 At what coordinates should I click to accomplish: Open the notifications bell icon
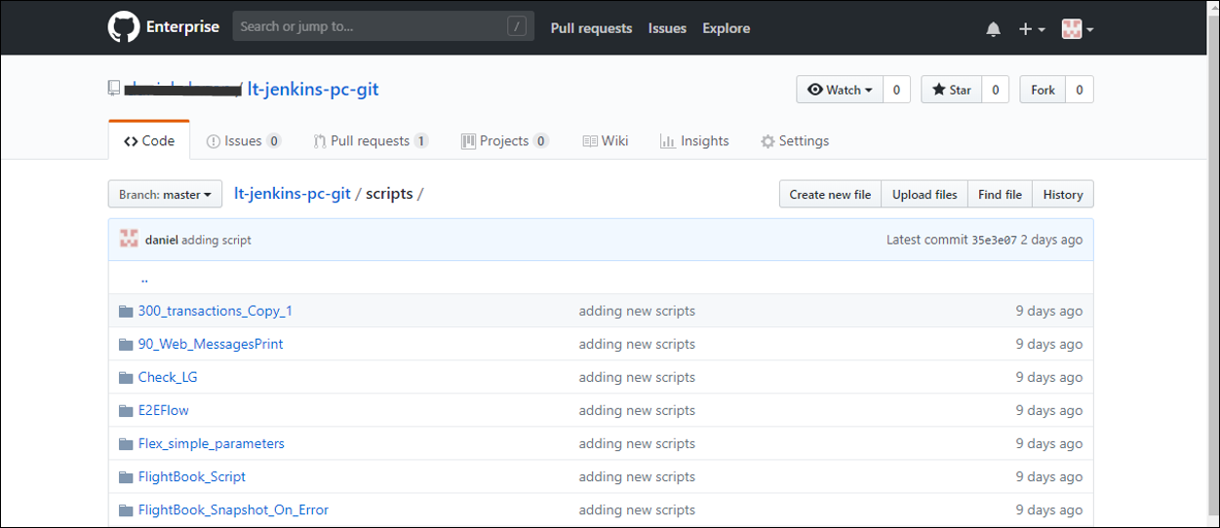pyautogui.click(x=993, y=29)
